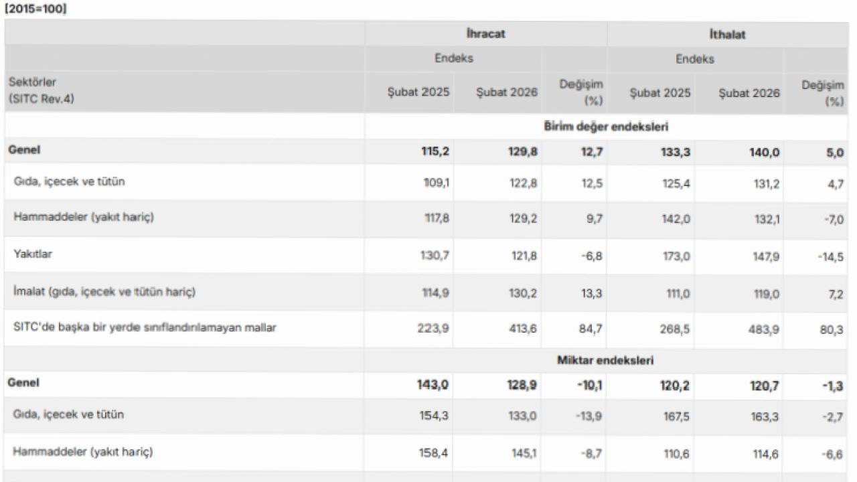This screenshot has width=857, height=482.
Task: Select the Sektörler (SITC Rev.4) header cell
Action: (42, 90)
